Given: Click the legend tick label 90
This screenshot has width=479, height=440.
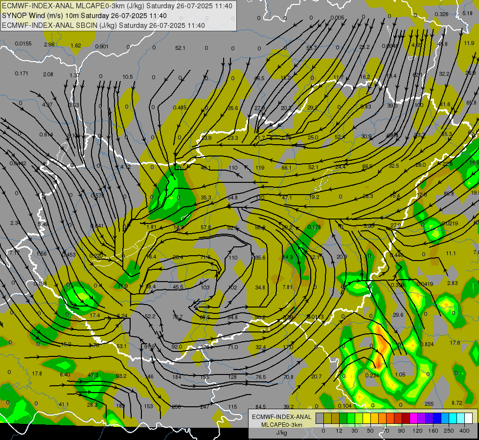Looking at the screenshot, I should click(401, 431).
